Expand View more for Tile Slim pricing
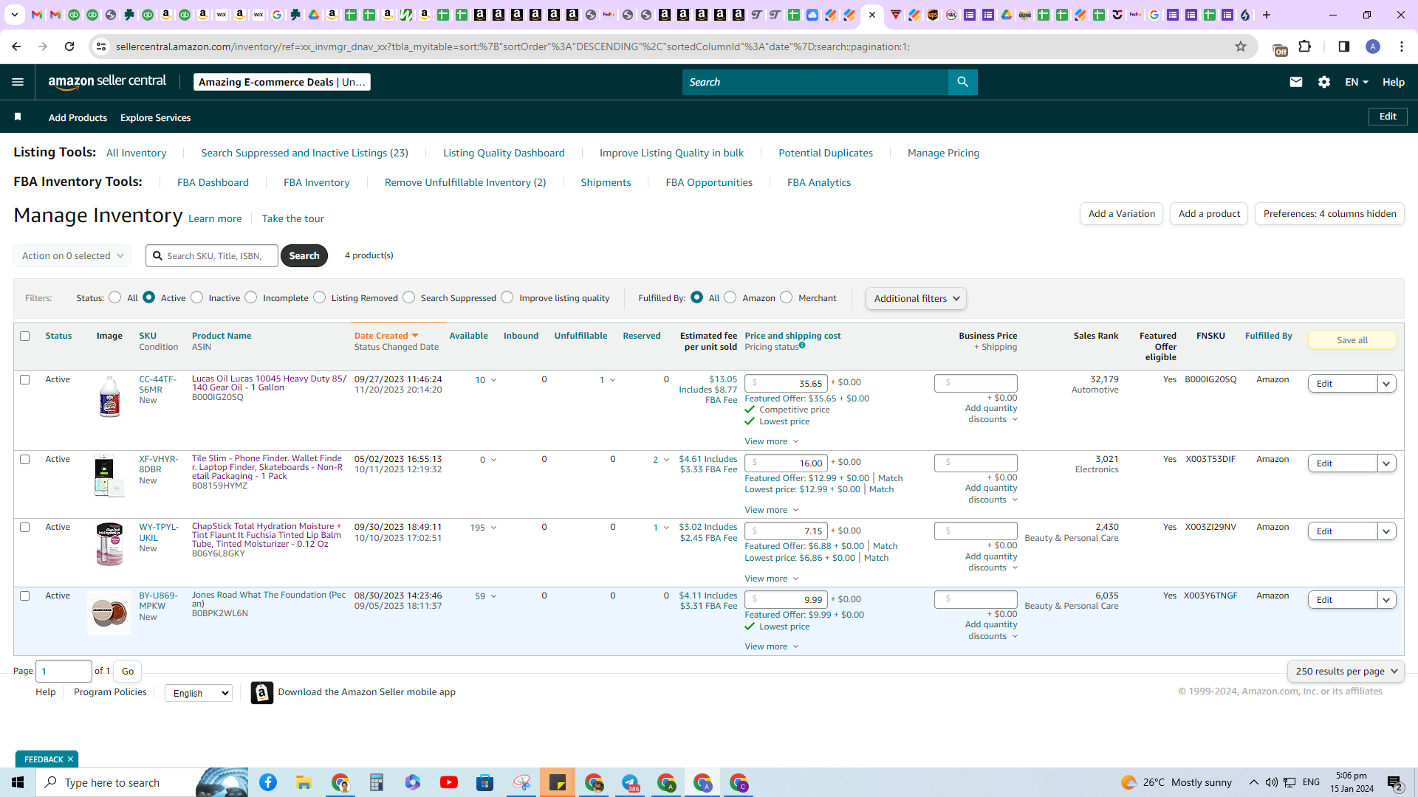Image resolution: width=1418 pixels, height=797 pixels. (772, 510)
